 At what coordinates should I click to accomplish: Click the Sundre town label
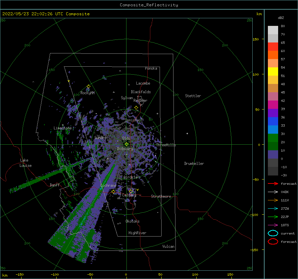[x=100, y=137]
